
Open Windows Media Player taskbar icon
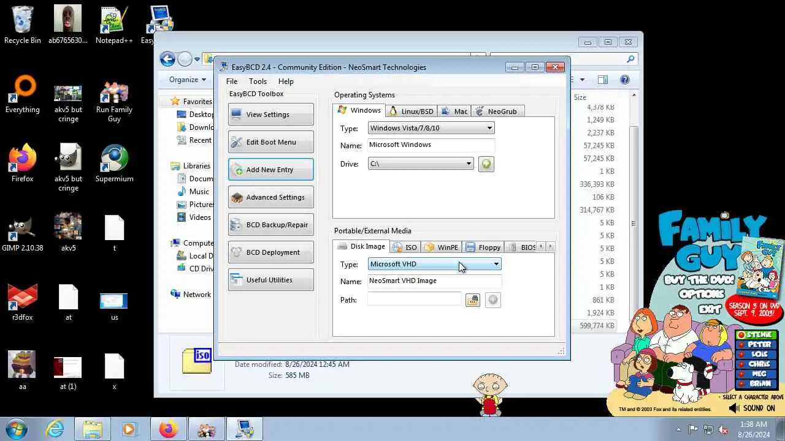pos(129,429)
